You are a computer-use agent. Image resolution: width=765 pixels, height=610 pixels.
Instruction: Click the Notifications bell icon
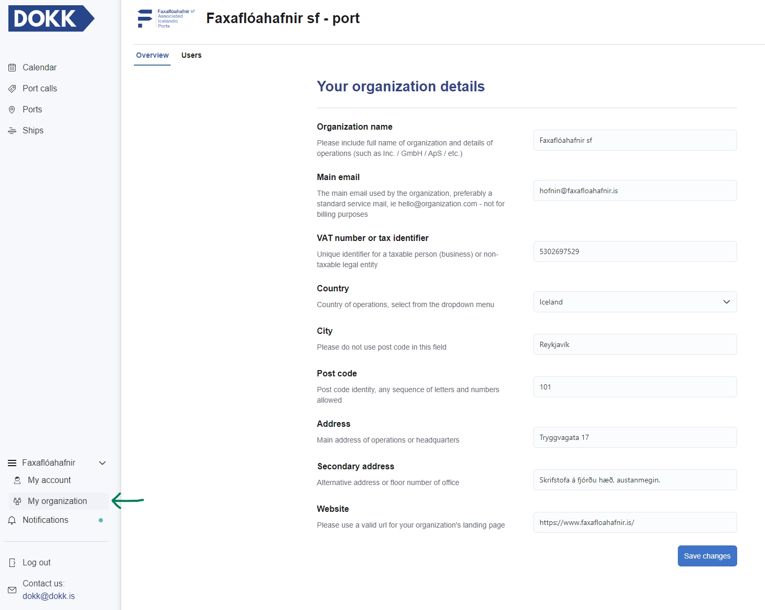12,520
